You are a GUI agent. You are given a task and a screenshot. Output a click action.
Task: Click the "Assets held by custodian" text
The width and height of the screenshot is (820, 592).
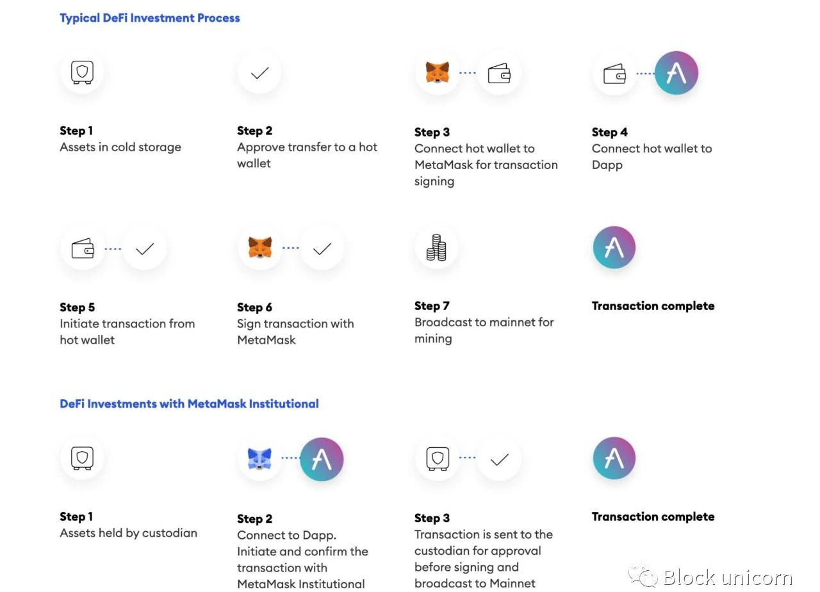[x=128, y=533]
